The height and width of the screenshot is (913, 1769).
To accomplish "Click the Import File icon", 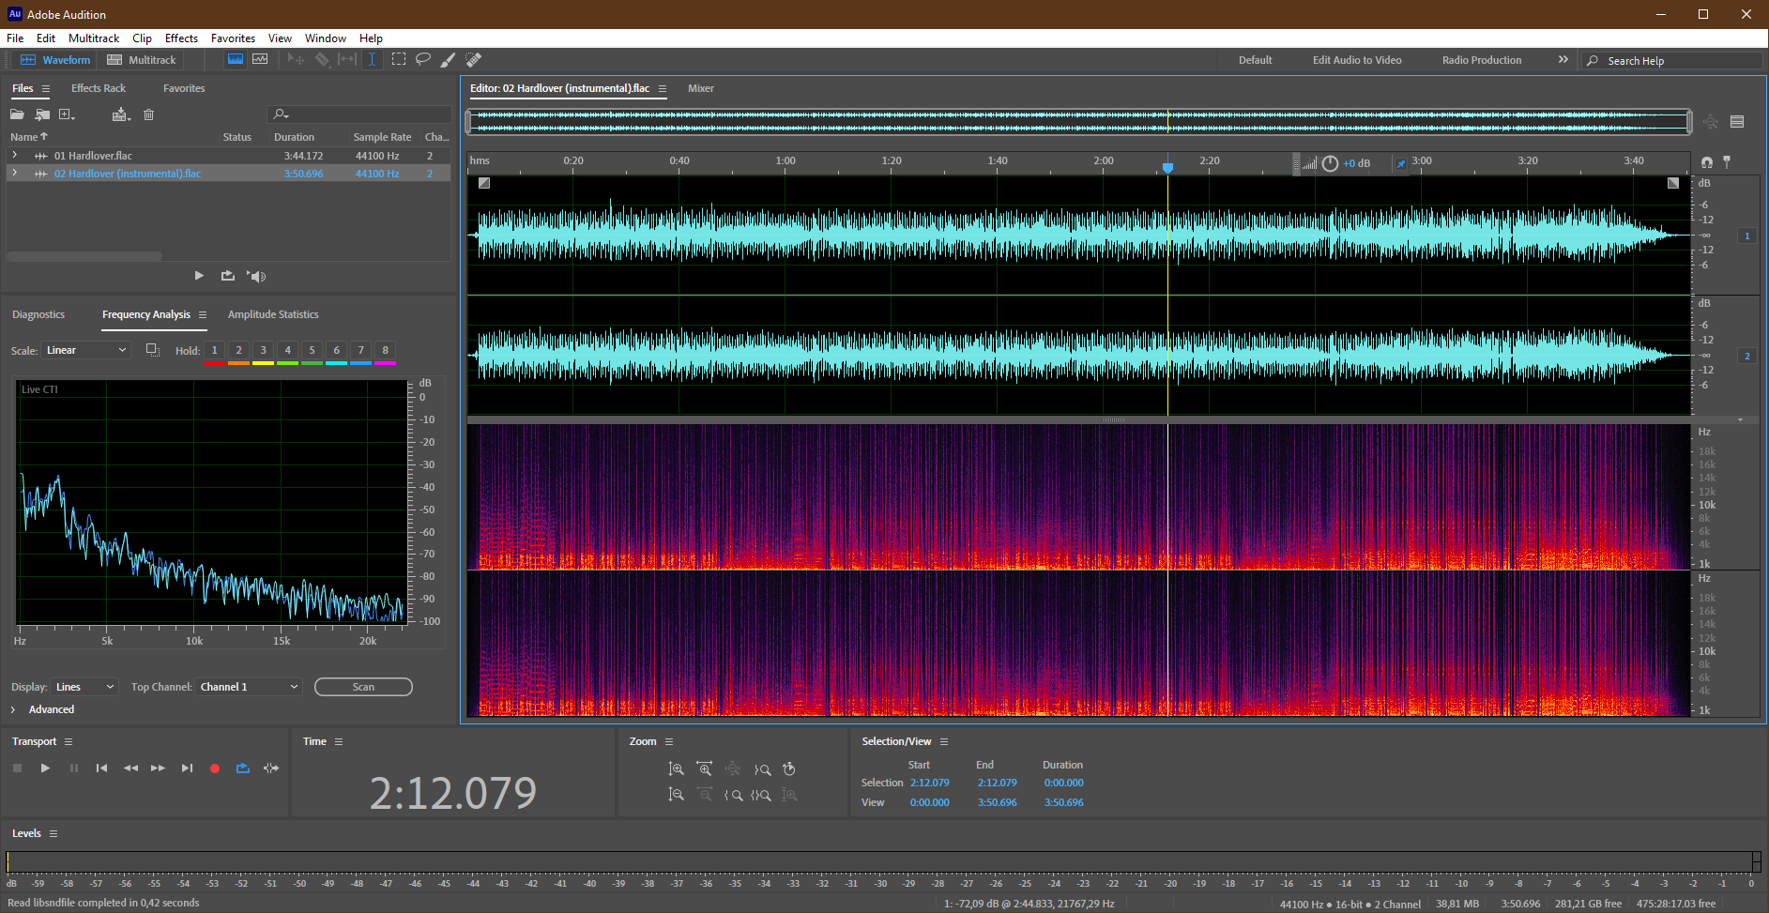I will point(42,114).
